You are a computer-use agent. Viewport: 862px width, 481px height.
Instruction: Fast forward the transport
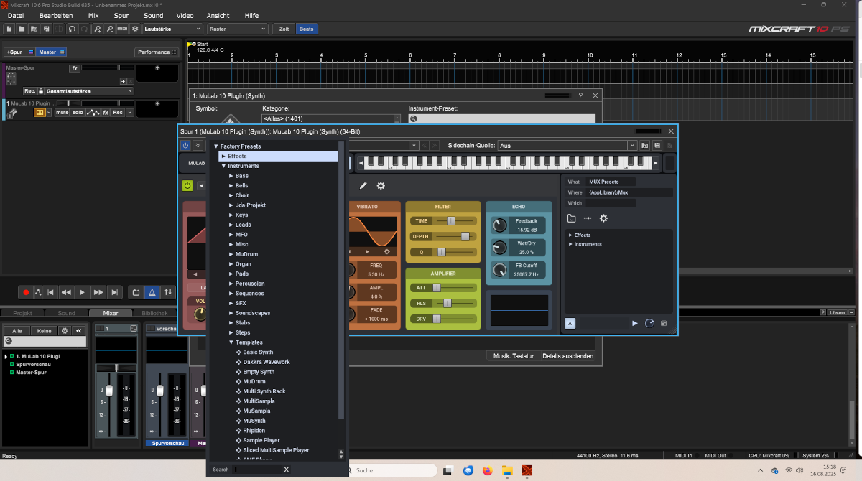coord(98,292)
